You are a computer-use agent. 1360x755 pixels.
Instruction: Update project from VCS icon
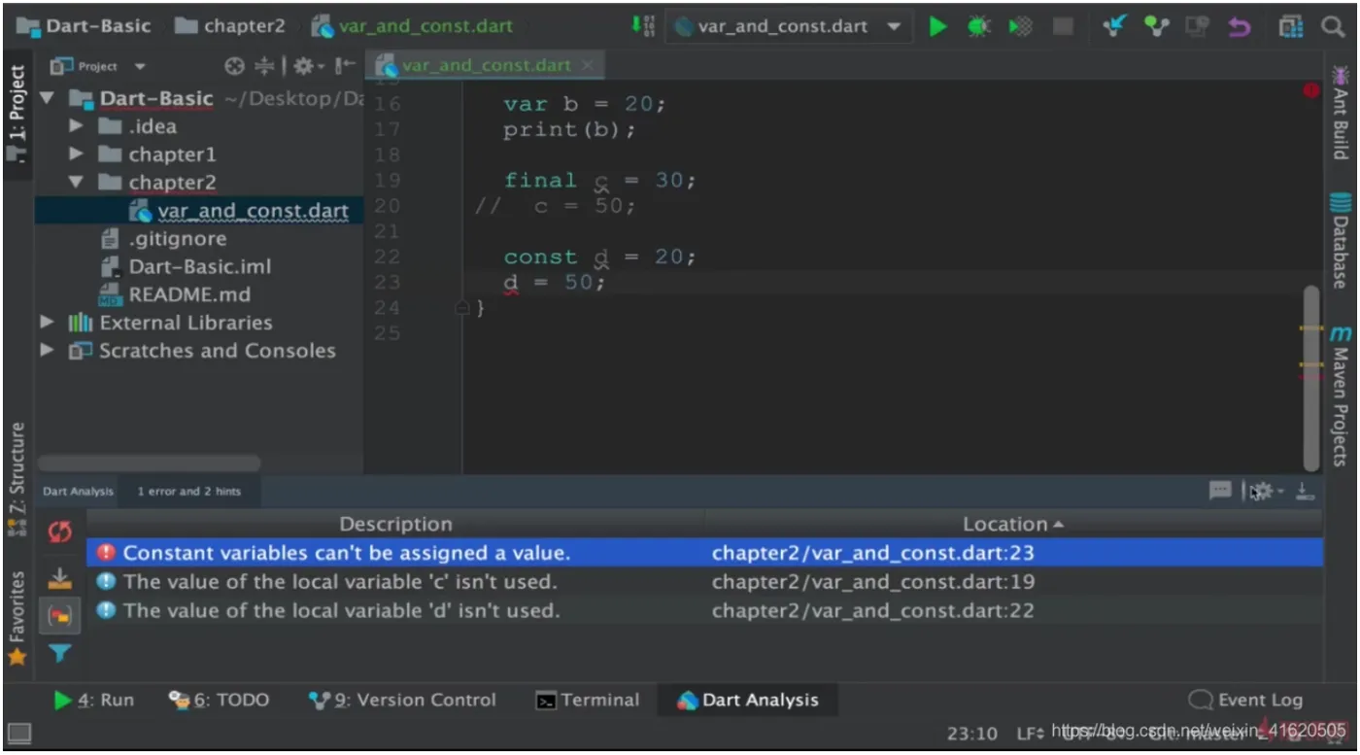pyautogui.click(x=1114, y=27)
